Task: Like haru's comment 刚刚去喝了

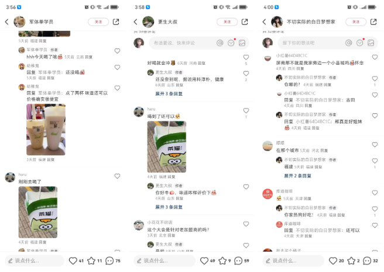Action: [x=117, y=176]
